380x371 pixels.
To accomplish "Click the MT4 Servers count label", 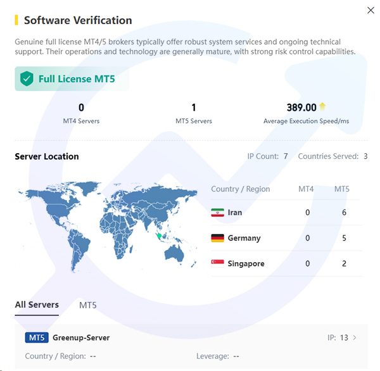I will 81,121.
